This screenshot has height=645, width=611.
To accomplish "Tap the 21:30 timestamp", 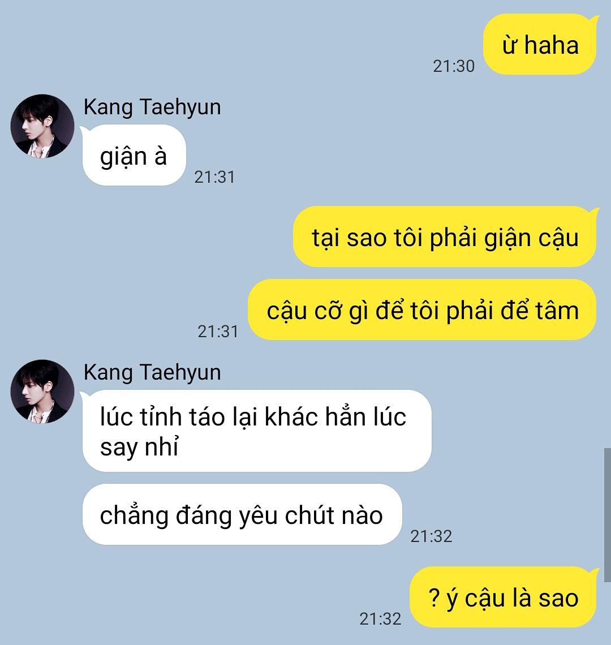I will click(454, 66).
